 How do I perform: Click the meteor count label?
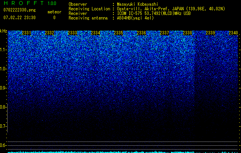click(x=54, y=12)
